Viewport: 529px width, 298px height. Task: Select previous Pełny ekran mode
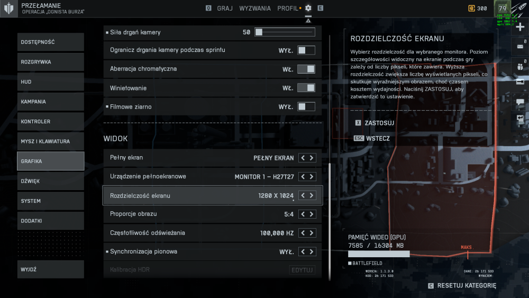tap(303, 158)
